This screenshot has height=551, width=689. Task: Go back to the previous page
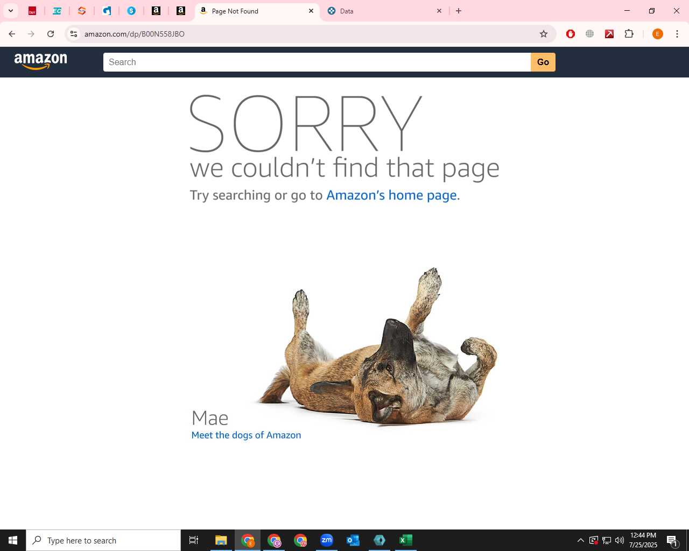pos(12,34)
